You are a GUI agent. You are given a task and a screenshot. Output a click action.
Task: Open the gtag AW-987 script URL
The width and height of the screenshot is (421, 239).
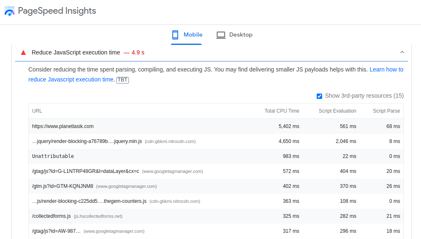tap(56, 231)
